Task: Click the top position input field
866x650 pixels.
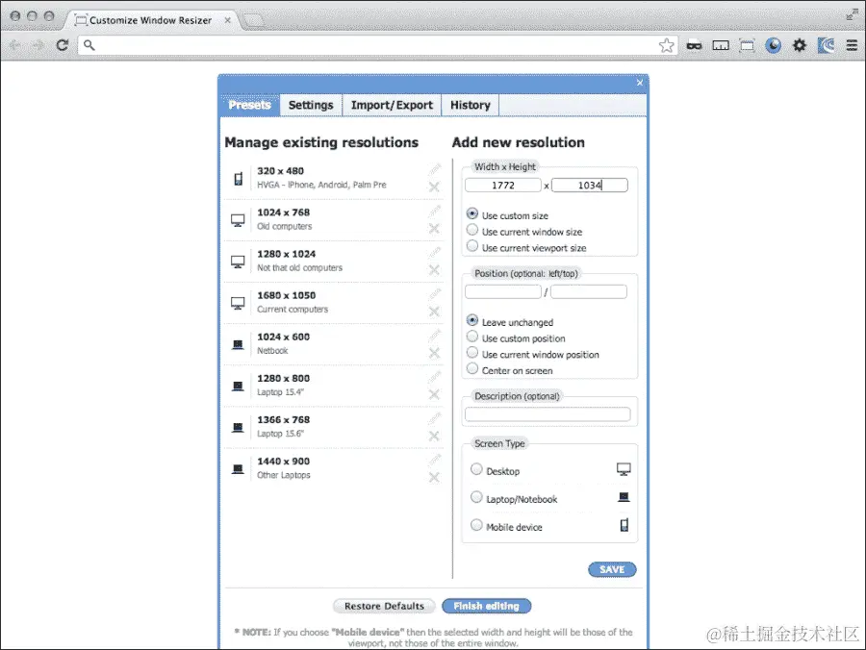Action: 589,292
